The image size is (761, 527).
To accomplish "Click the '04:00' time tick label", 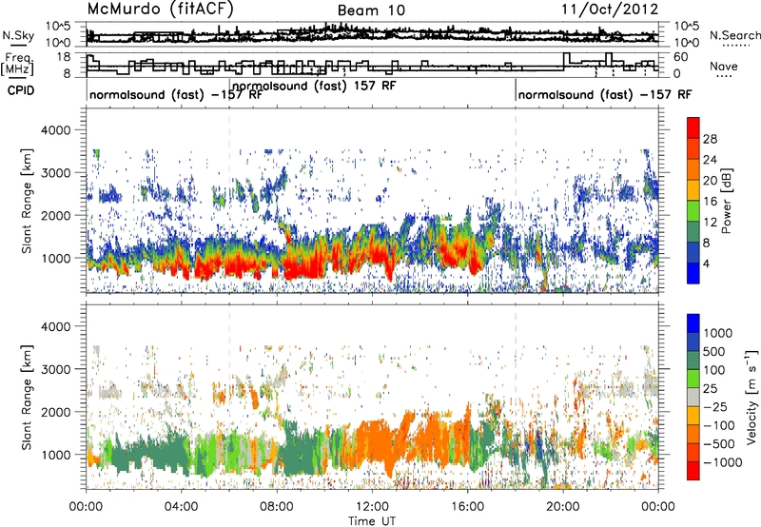I will 182,507.
